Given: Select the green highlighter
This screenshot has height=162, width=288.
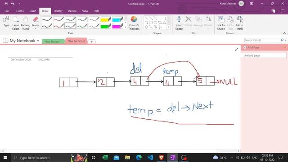Looking at the screenshot, I should 106,26.
